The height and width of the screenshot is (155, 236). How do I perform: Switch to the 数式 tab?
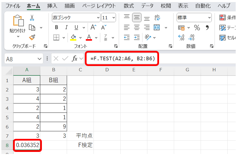coord(129,6)
